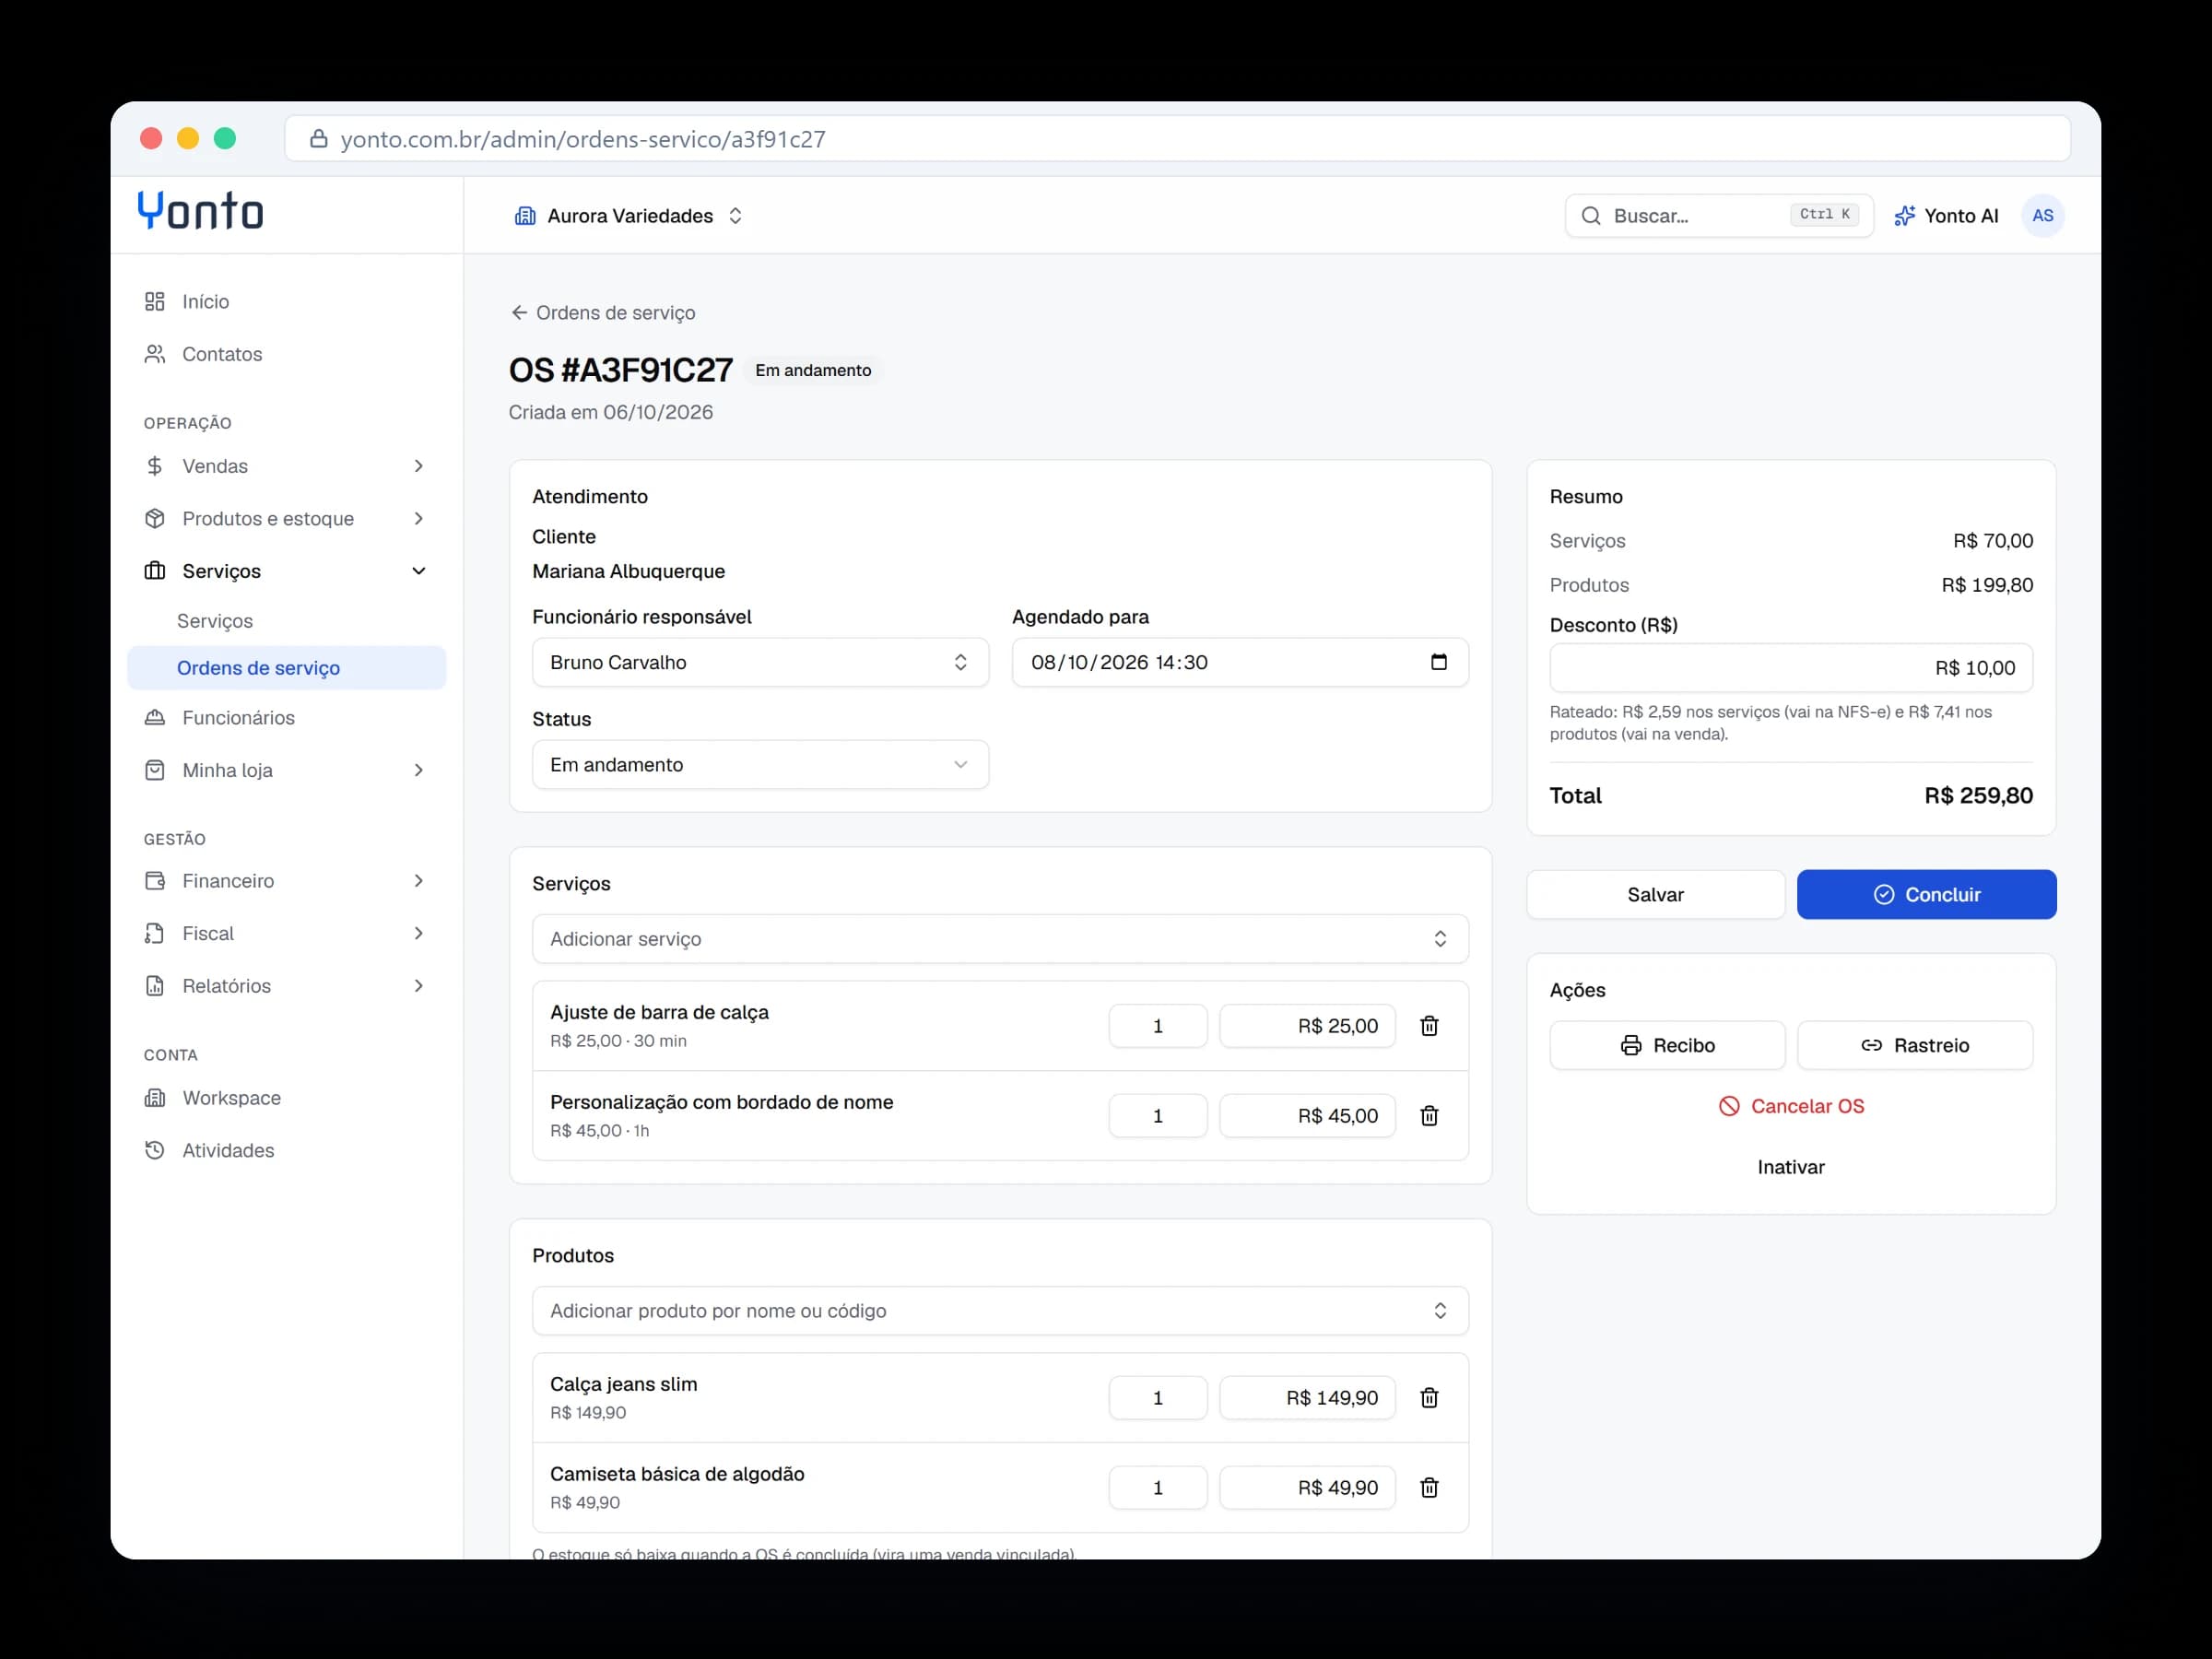Print the Recibo

tap(1667, 1045)
